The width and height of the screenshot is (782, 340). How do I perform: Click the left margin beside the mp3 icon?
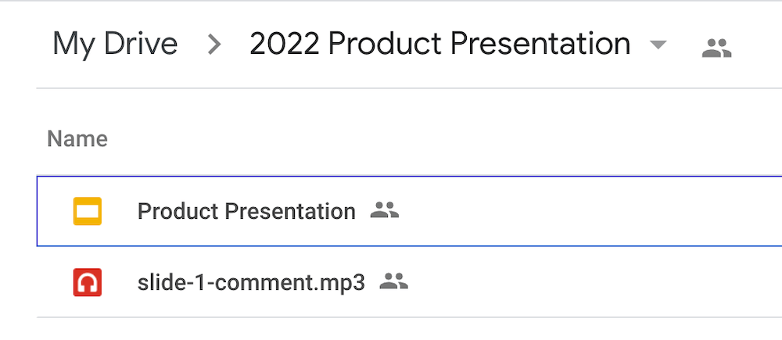pos(55,282)
